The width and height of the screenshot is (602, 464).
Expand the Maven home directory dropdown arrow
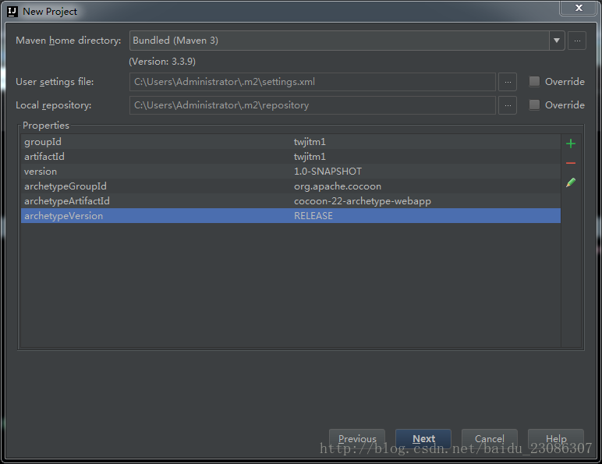click(557, 41)
